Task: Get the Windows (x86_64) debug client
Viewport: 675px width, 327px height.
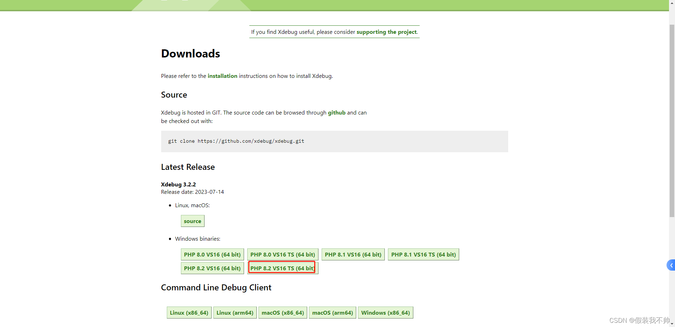Action: tap(385, 313)
